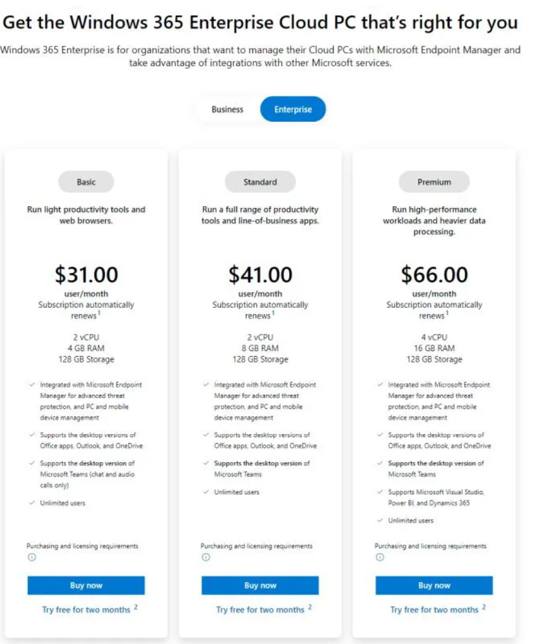Purchase the Premium plan with Buy now
Screen dimensions: 535x644
click(434, 585)
